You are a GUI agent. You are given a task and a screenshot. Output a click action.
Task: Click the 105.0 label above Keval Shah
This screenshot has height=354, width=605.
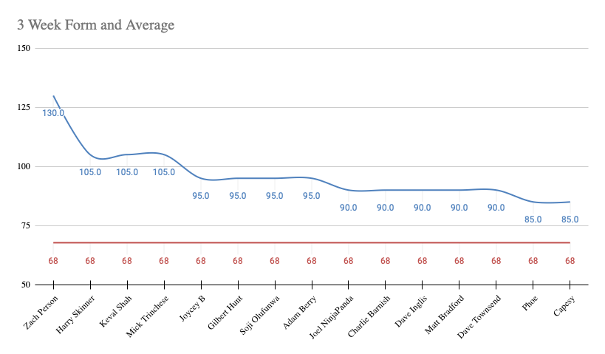(x=127, y=172)
